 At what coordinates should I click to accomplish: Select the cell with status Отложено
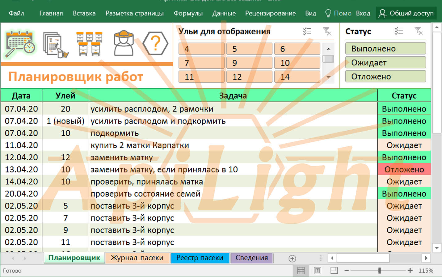[404, 169]
